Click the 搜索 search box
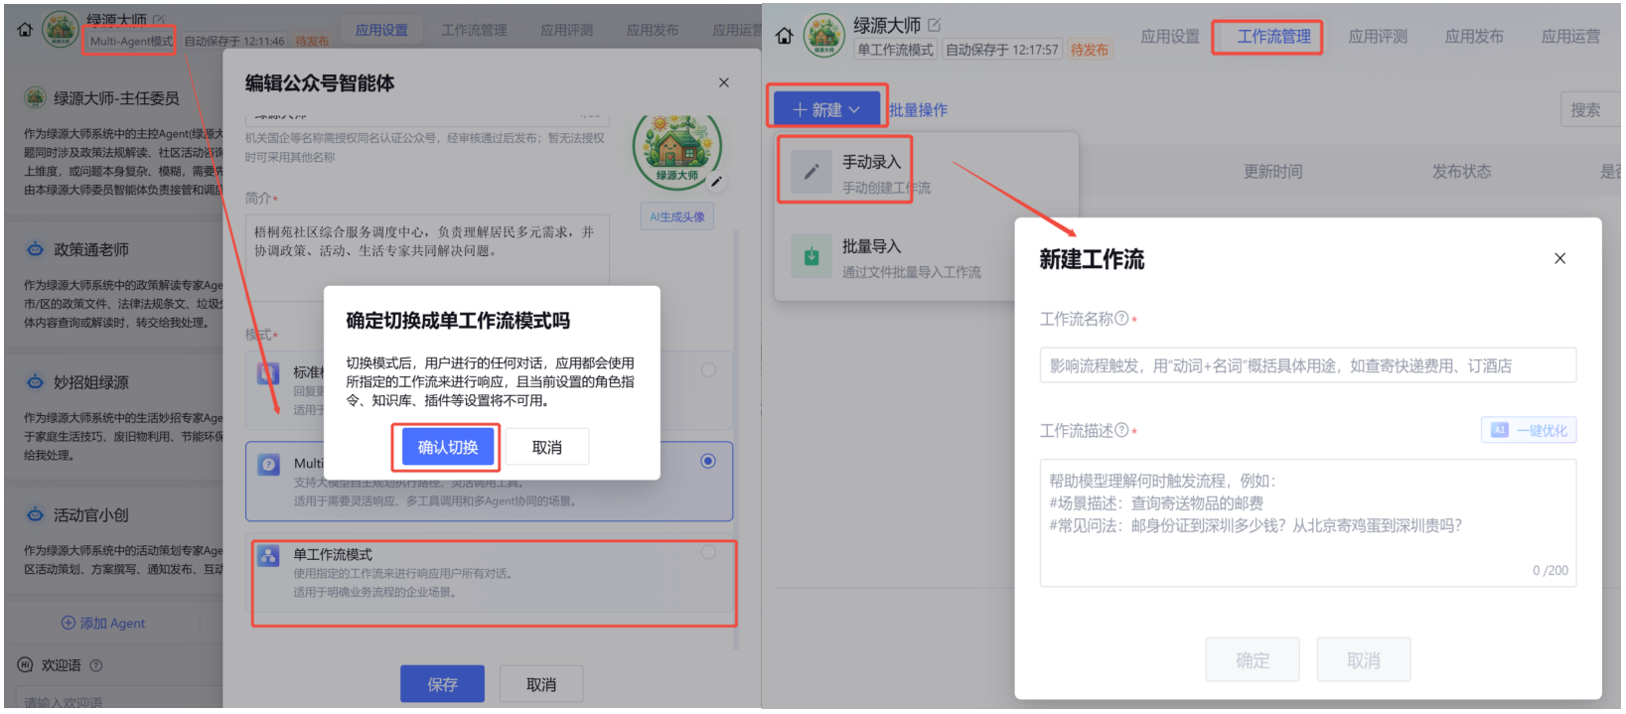The image size is (1626, 714). coord(1591,110)
